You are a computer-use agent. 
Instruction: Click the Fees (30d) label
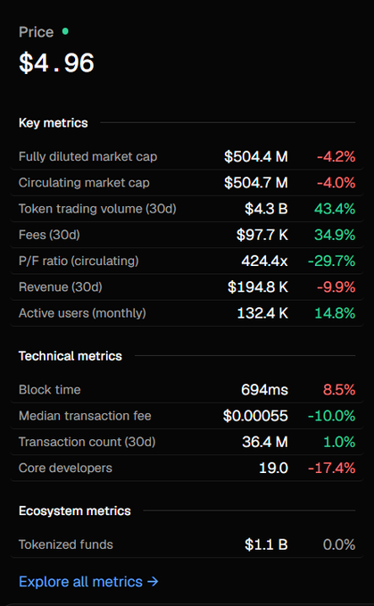[49, 235]
